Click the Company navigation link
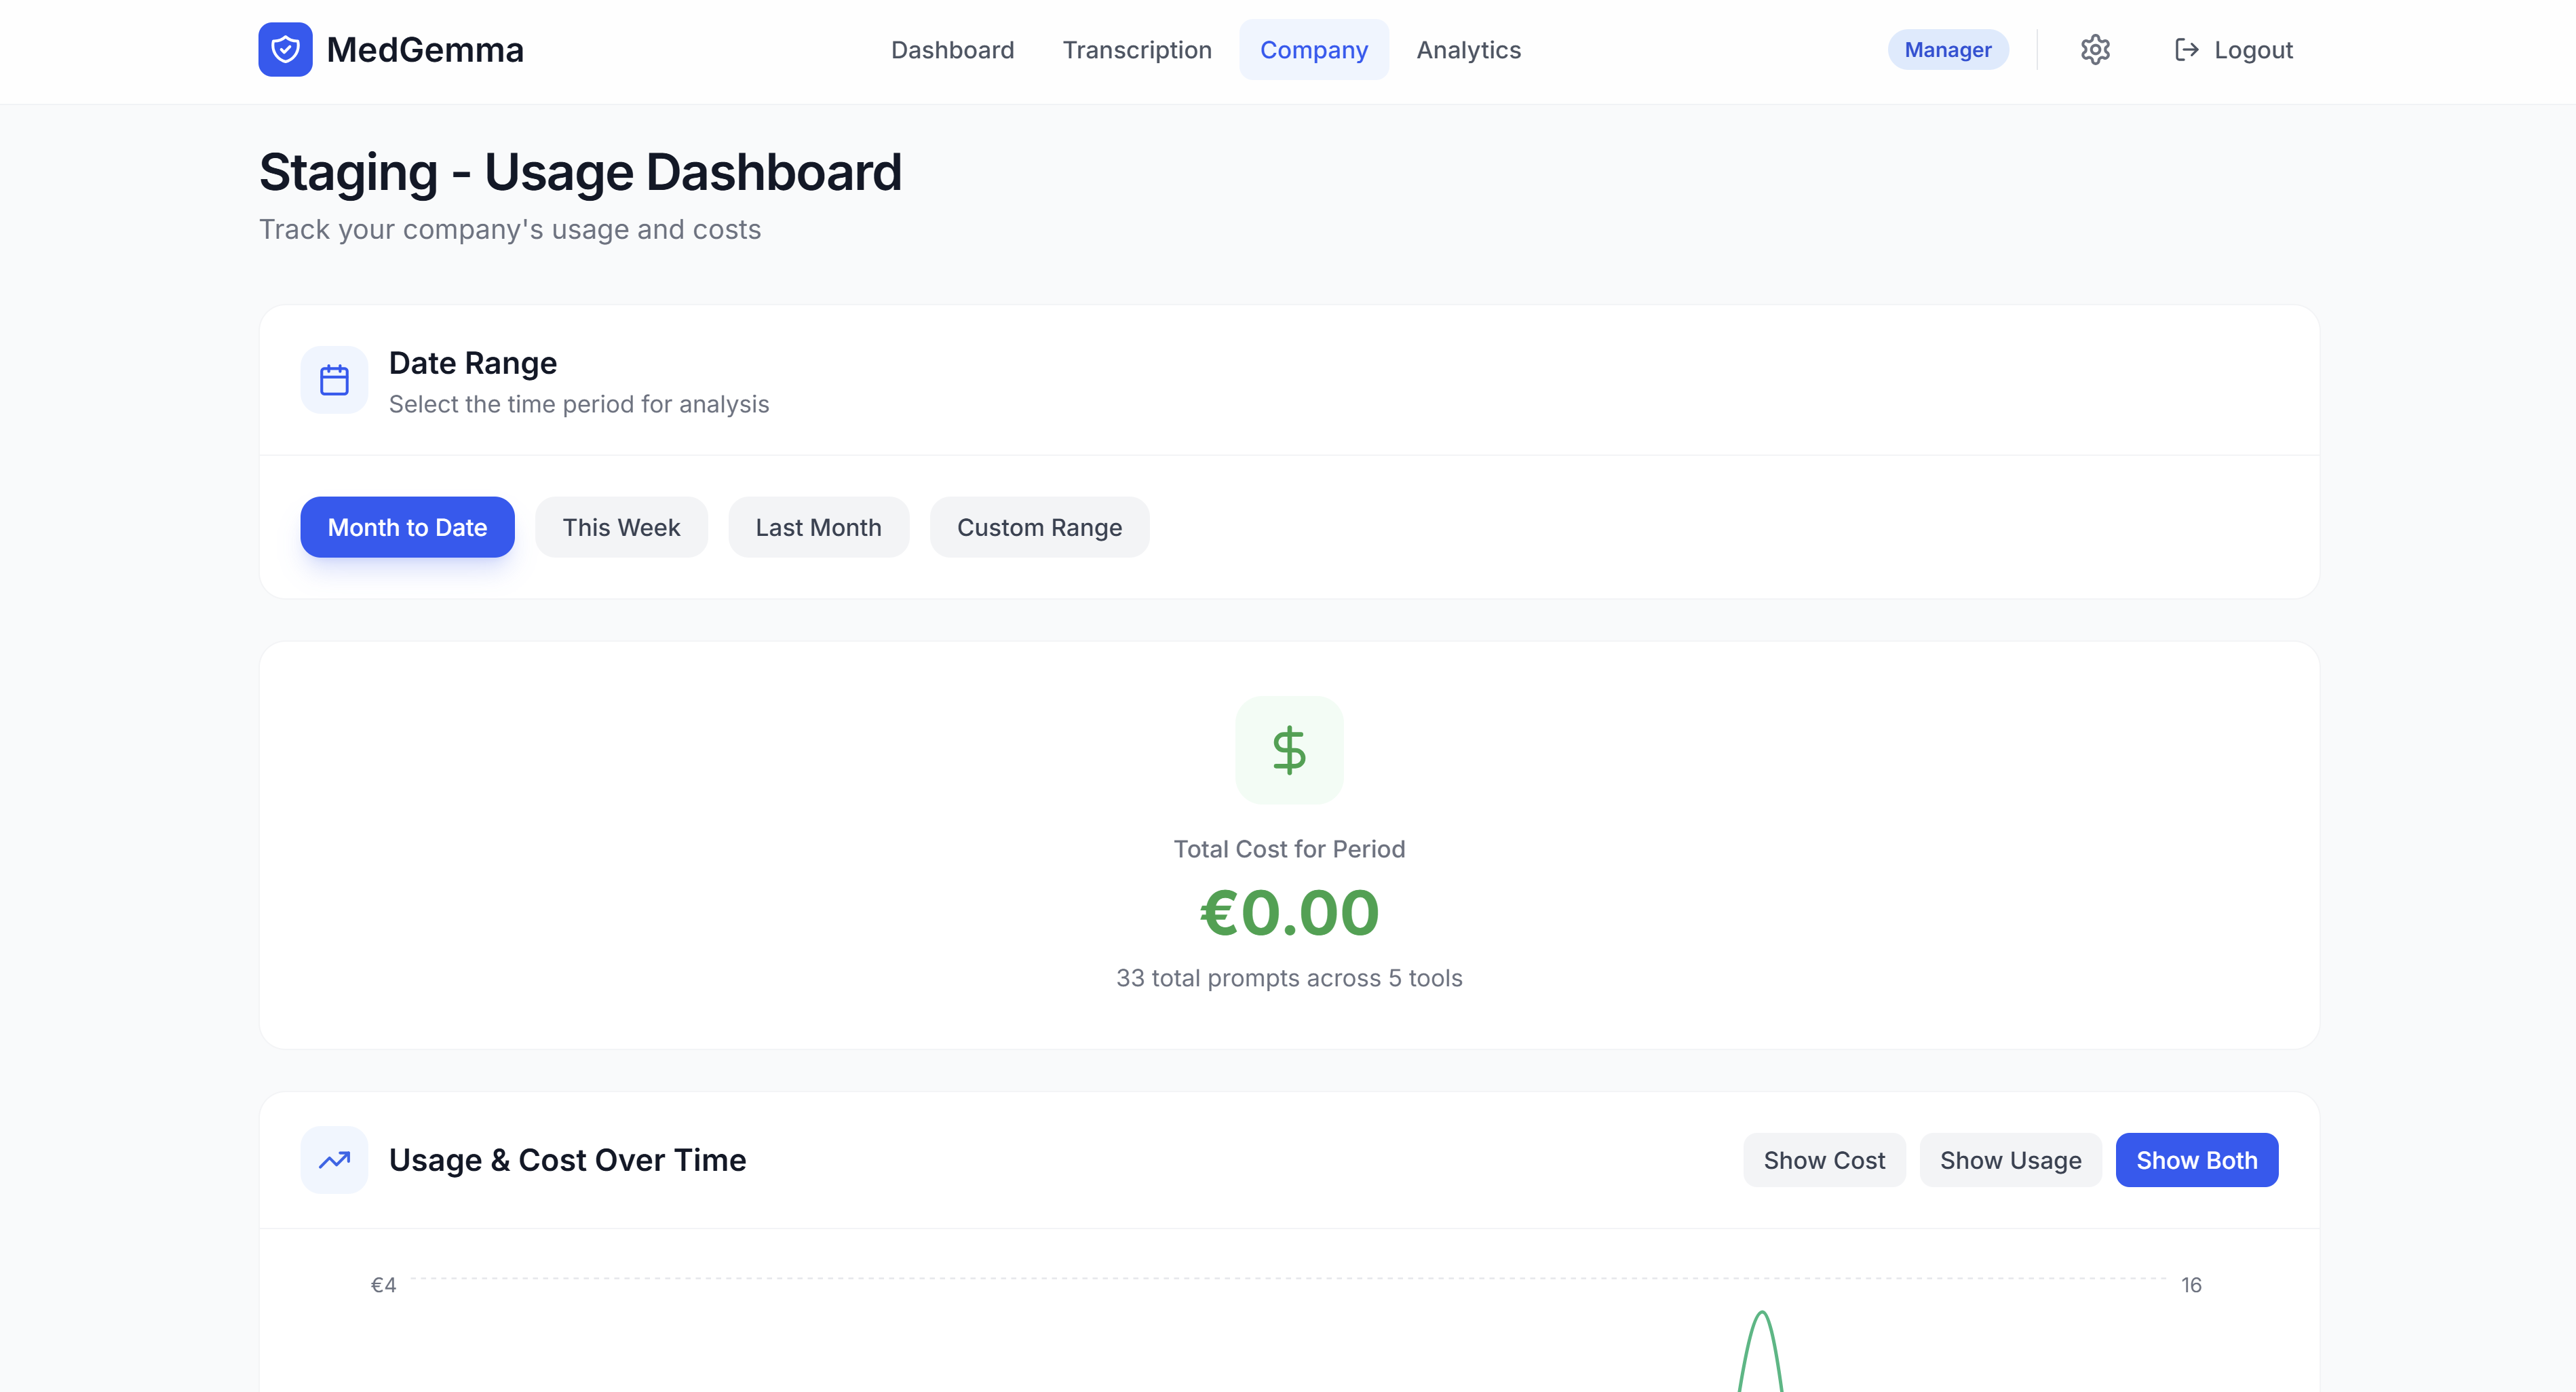This screenshot has height=1392, width=2576. pyautogui.click(x=1314, y=49)
